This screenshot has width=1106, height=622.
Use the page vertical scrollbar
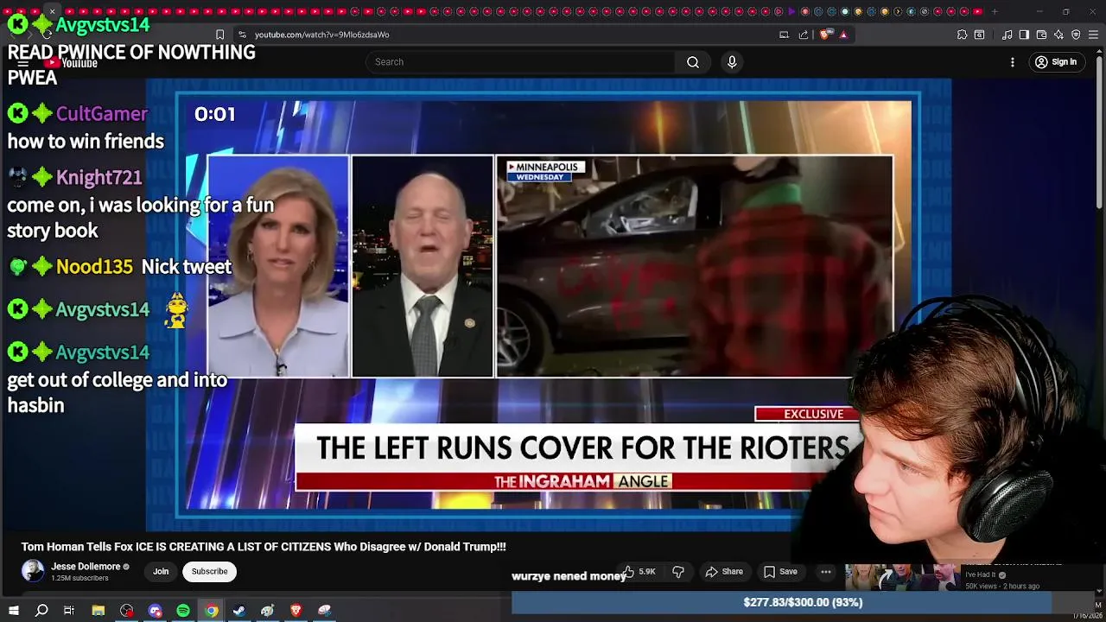coord(1100,130)
